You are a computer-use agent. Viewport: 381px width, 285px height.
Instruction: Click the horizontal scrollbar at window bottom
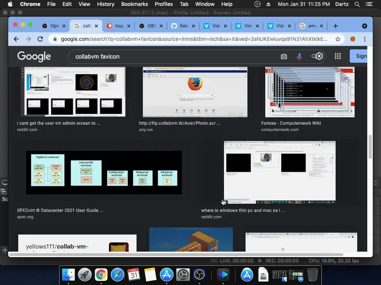coord(176,255)
